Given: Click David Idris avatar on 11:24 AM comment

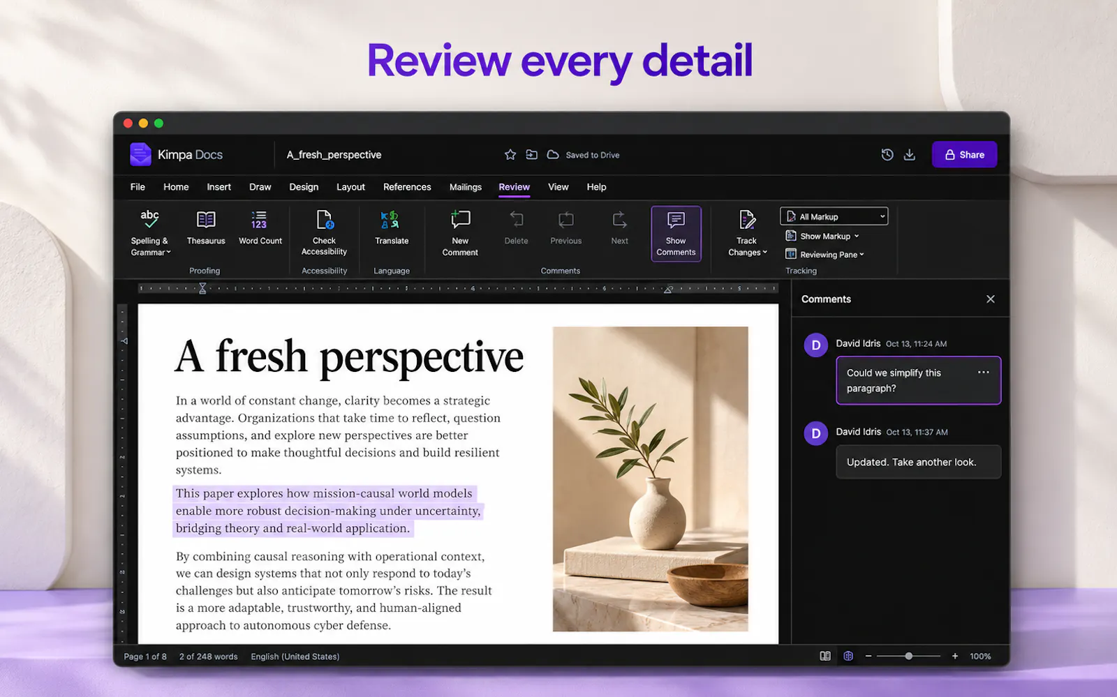Looking at the screenshot, I should point(816,345).
